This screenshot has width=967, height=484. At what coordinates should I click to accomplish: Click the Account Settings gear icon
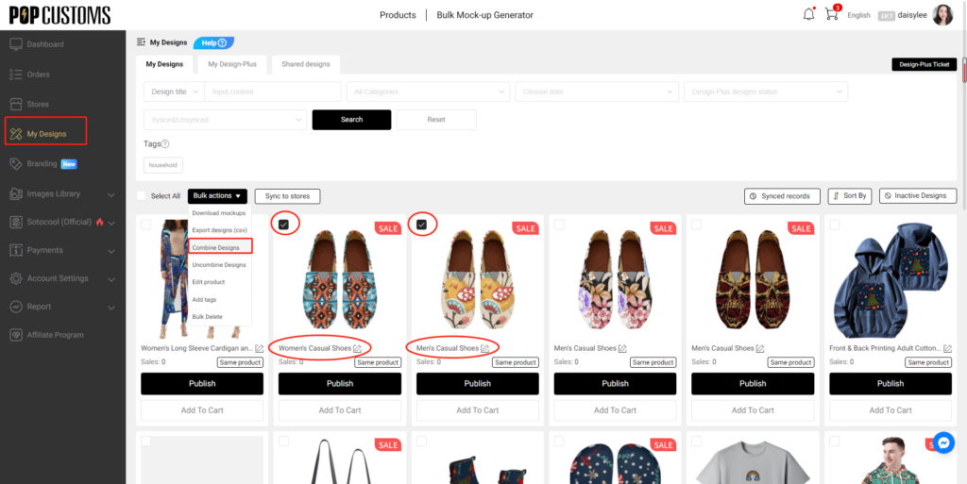click(x=16, y=278)
